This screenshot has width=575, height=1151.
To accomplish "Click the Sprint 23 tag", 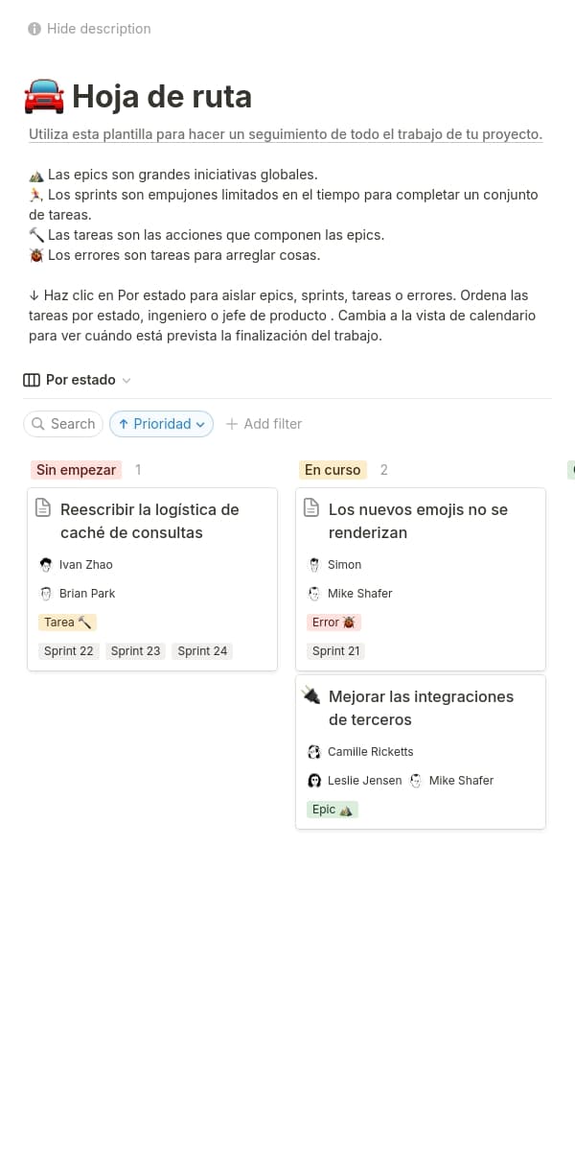I will pos(135,651).
